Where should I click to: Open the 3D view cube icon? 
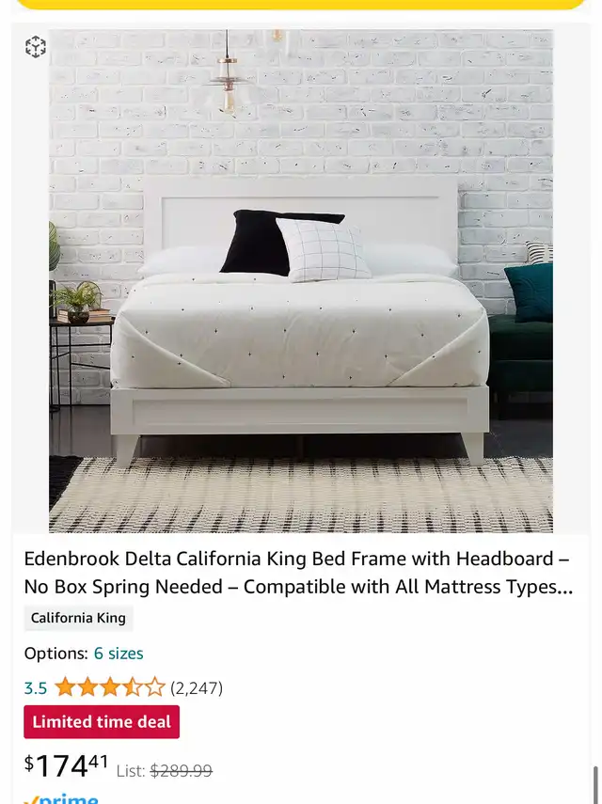click(36, 47)
